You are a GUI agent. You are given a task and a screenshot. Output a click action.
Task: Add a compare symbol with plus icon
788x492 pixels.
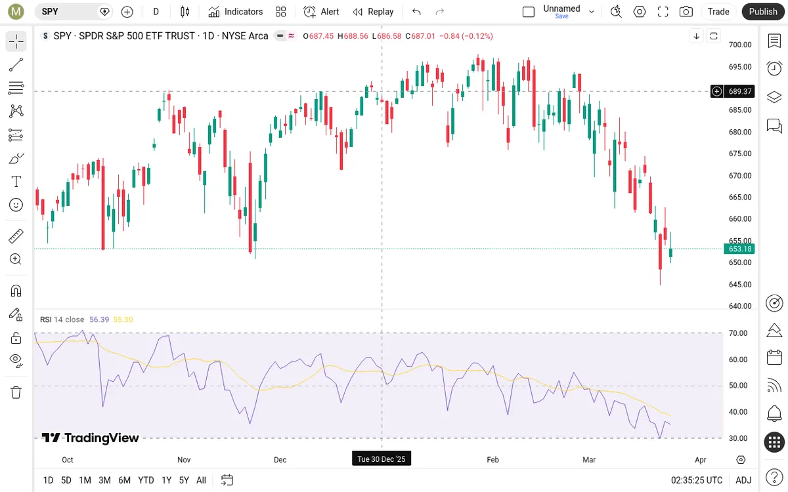tap(127, 11)
